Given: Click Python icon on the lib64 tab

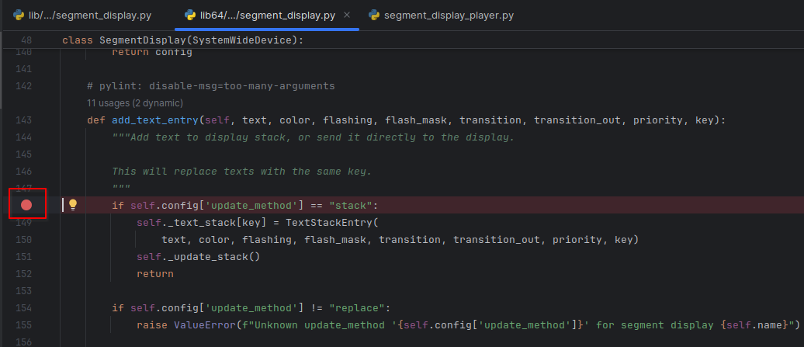Looking at the screenshot, I should pyautogui.click(x=190, y=16).
